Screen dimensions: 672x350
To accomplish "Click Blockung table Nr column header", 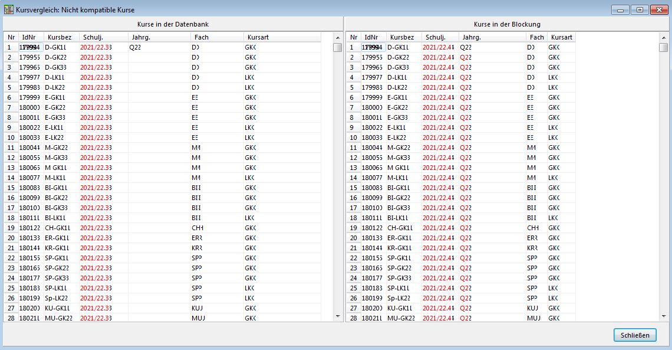I will (x=354, y=37).
